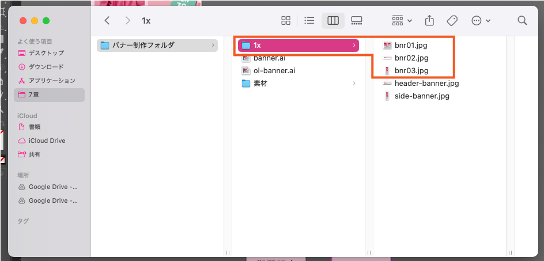Open デスクトップ in the sidebar
The height and width of the screenshot is (261, 544).
49,53
